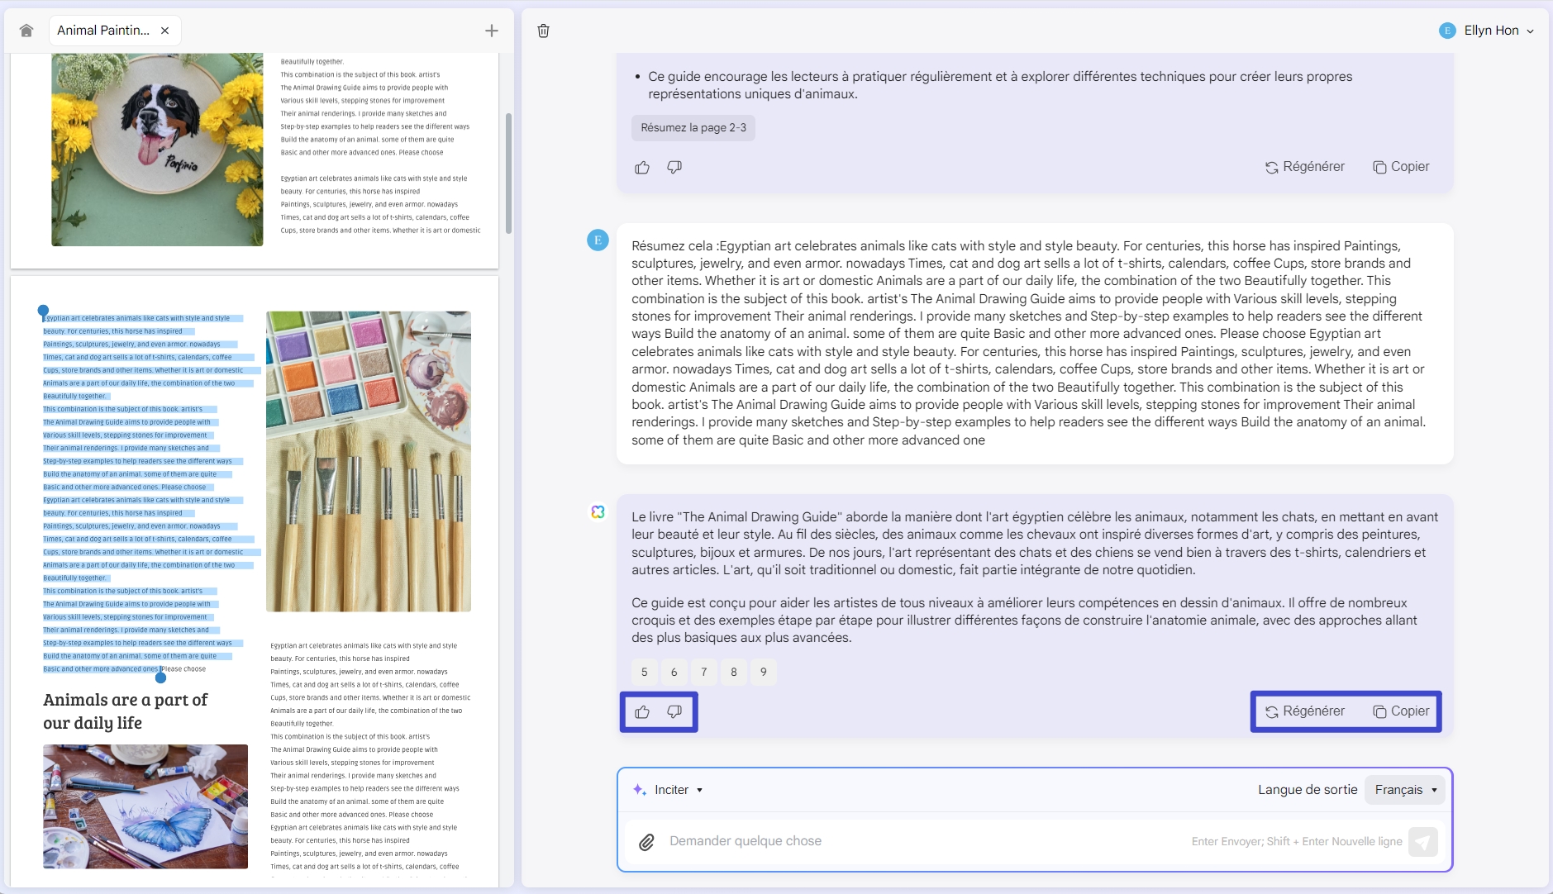1553x894 pixels.
Task: Close the Animal Painting tab
Action: (165, 31)
